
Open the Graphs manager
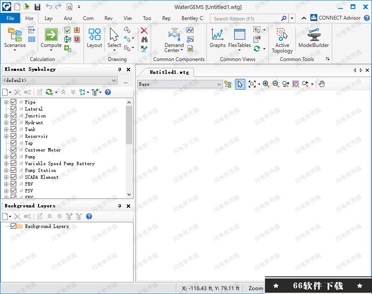217,38
